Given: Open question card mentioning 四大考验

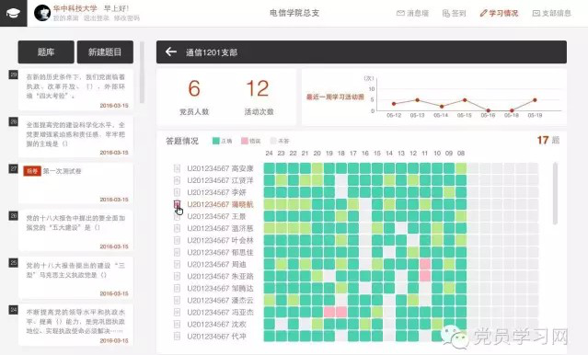Looking at the screenshot, I should click(x=75, y=89).
